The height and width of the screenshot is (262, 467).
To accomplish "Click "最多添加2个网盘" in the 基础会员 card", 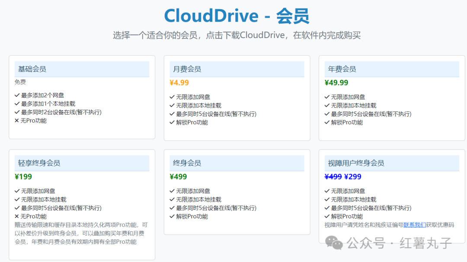I will point(42,95).
